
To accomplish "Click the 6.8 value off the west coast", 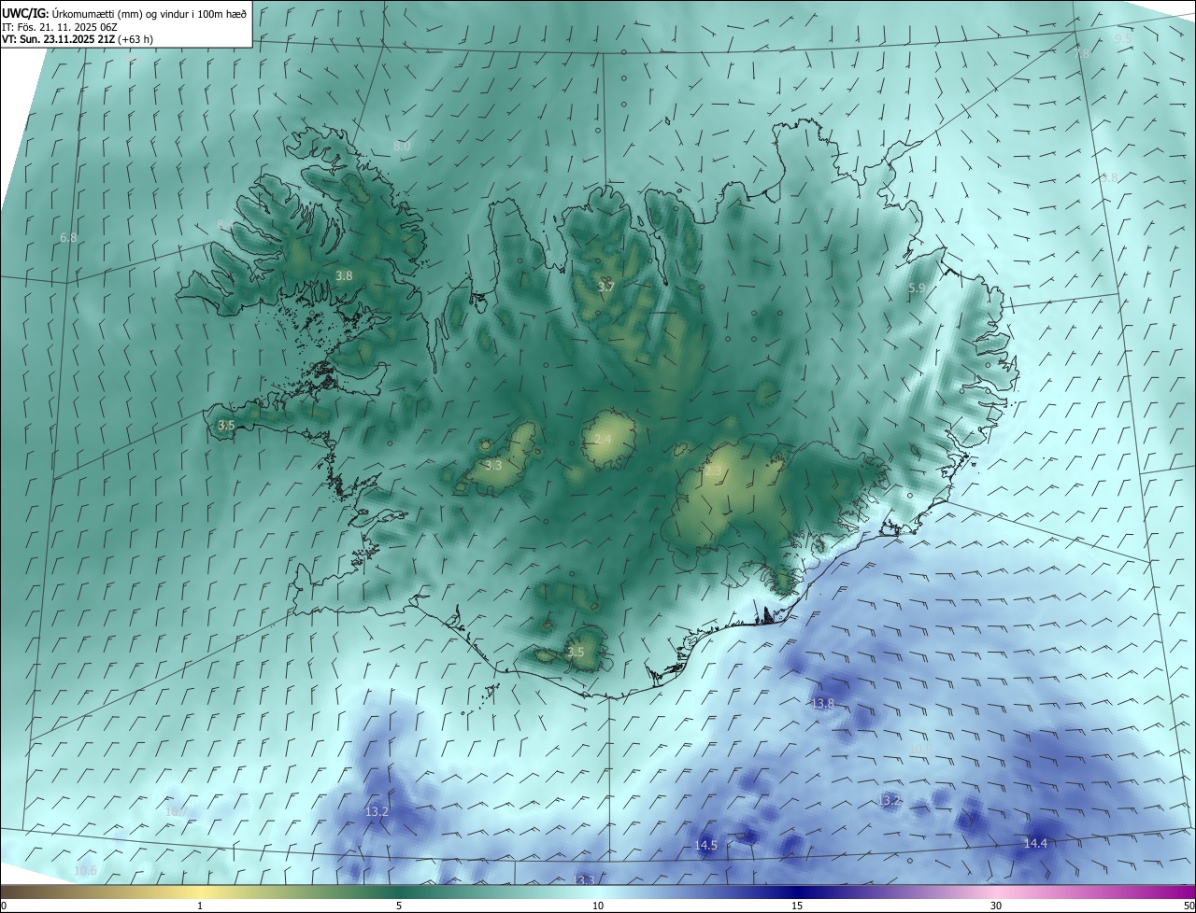I will tap(68, 238).
